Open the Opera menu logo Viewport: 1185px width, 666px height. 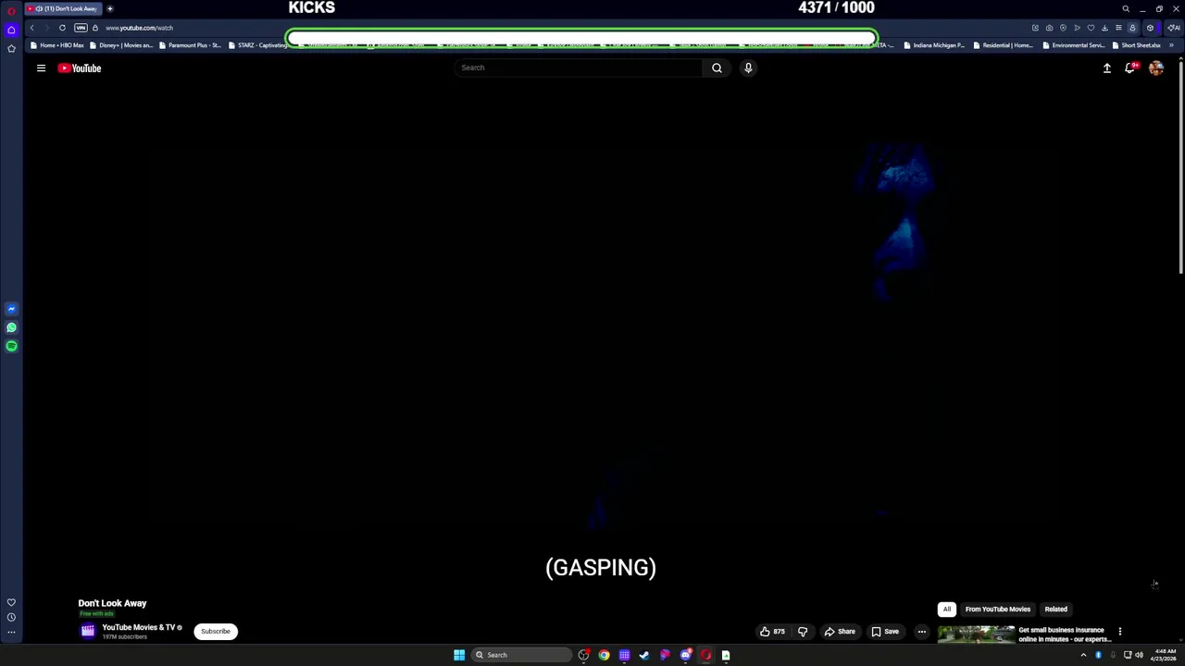(11, 9)
